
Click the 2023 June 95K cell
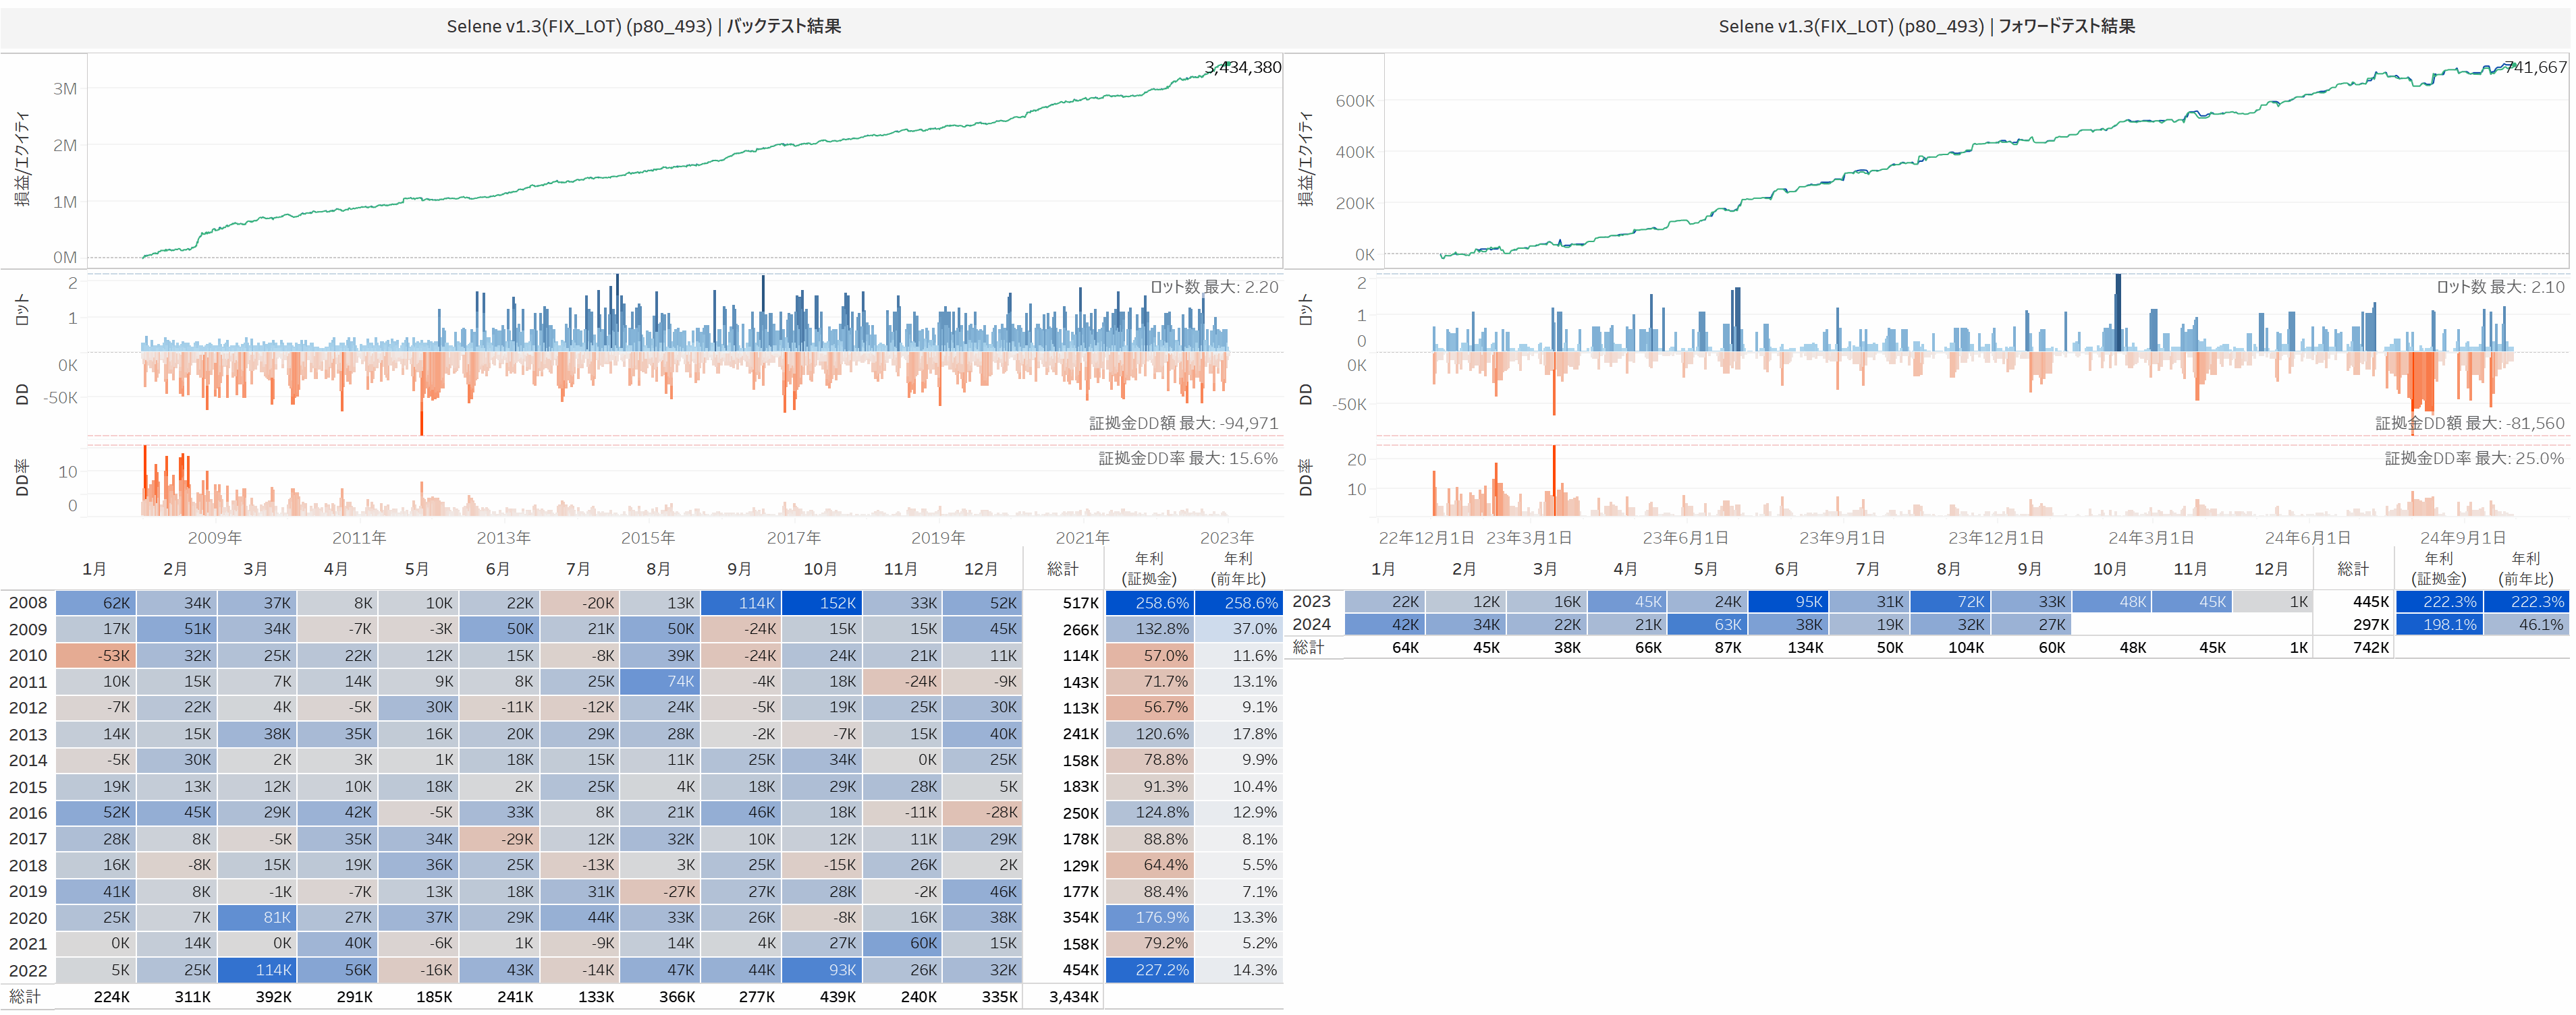coord(1788,602)
